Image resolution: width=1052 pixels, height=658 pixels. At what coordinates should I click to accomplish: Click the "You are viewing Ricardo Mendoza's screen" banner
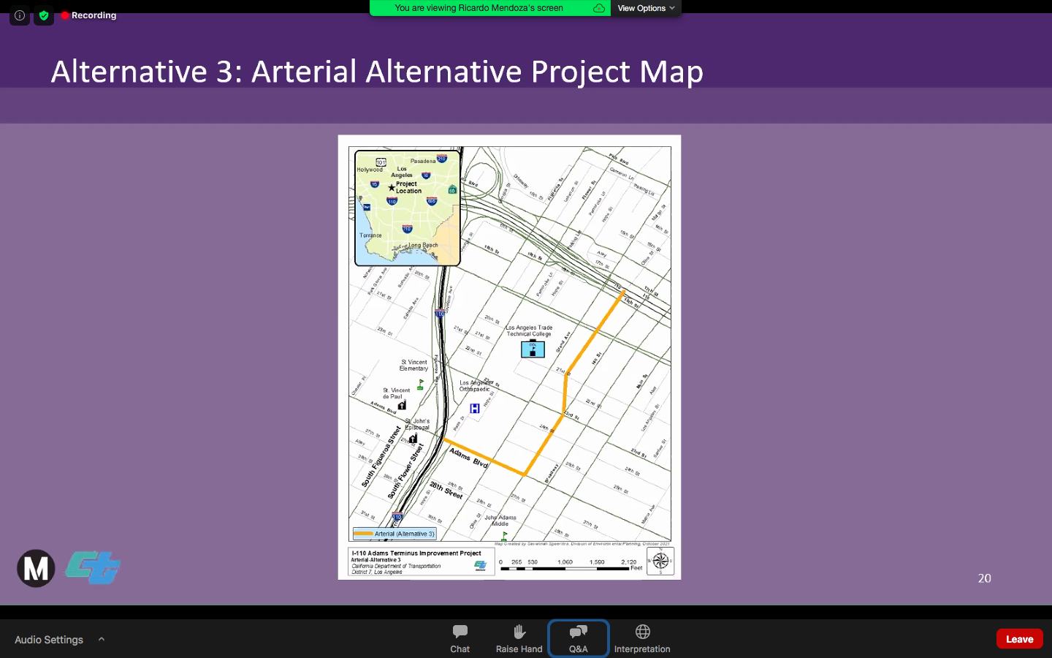pos(479,8)
